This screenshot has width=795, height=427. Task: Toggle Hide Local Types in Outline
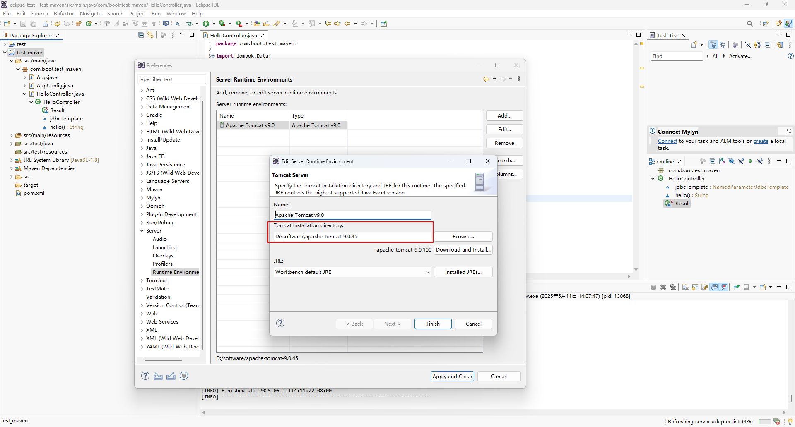pyautogui.click(x=760, y=161)
